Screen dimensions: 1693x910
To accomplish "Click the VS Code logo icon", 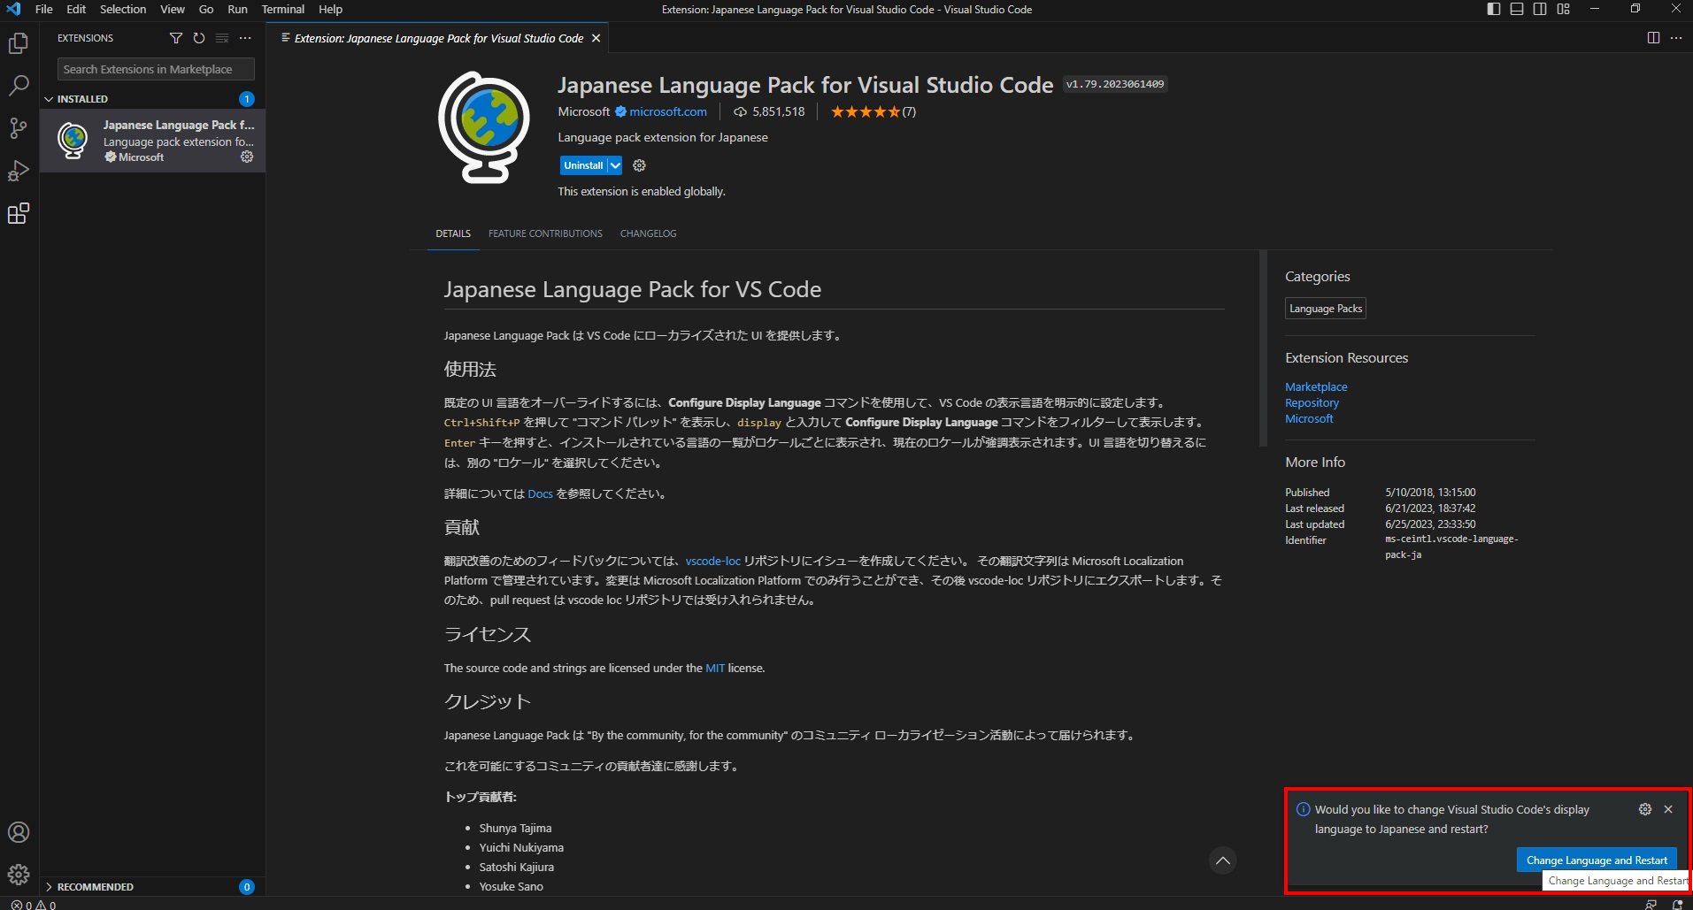I will (x=13, y=9).
